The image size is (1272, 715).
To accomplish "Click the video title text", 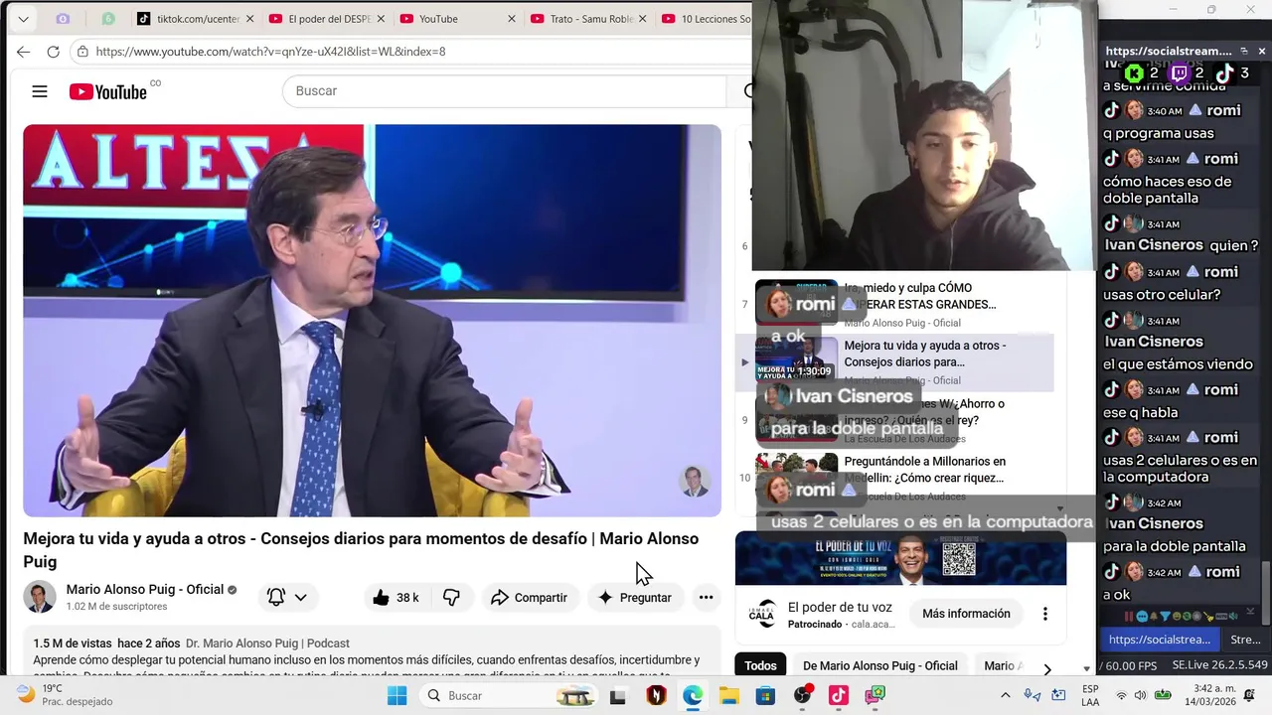I will point(361,549).
